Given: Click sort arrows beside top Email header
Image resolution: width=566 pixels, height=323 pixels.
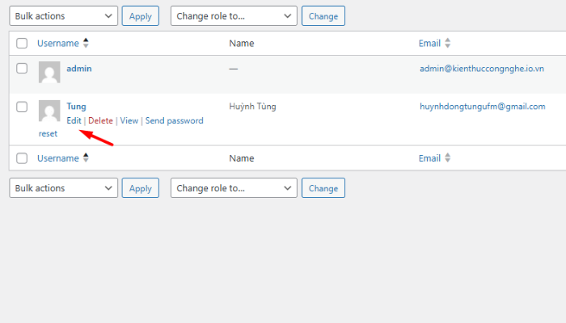Looking at the screenshot, I should pos(448,43).
